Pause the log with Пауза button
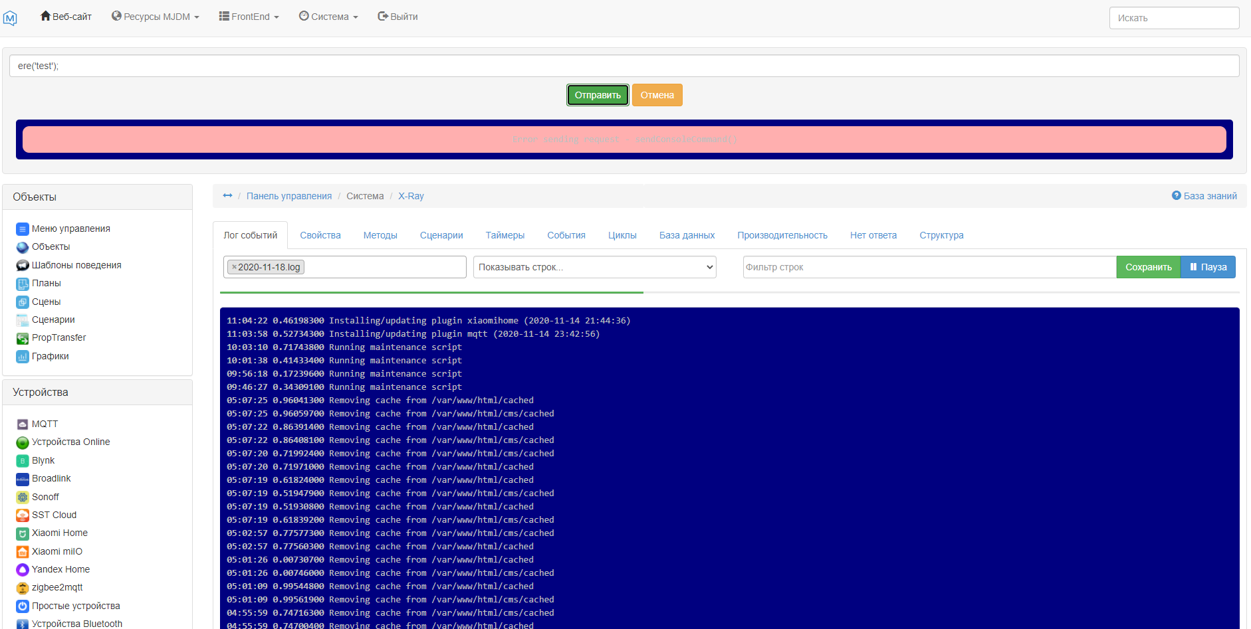 1208,267
